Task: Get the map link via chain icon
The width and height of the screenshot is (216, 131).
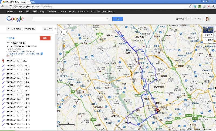Action: pyautogui.click(x=50, y=29)
